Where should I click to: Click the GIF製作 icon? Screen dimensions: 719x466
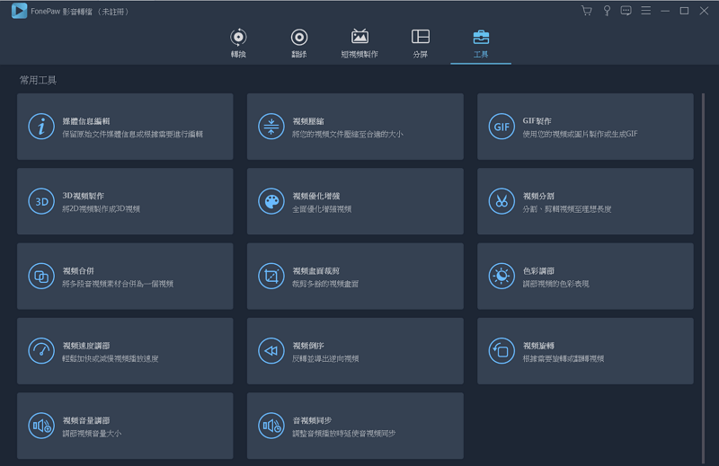pyautogui.click(x=501, y=127)
